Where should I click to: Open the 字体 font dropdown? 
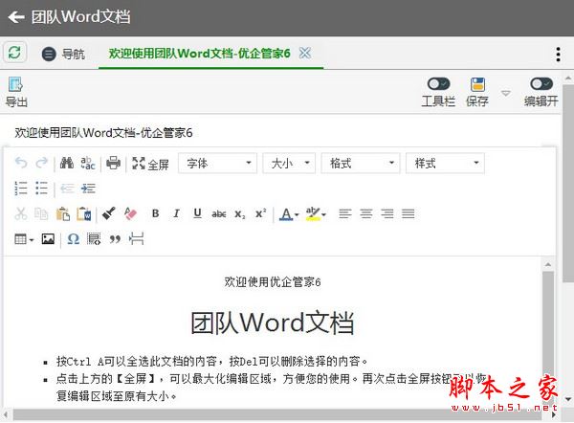[x=218, y=163]
